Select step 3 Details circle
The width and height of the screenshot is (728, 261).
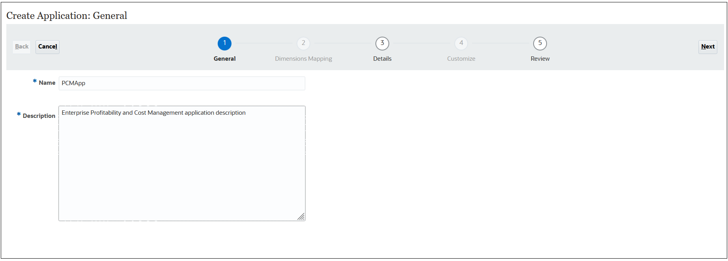tap(382, 43)
